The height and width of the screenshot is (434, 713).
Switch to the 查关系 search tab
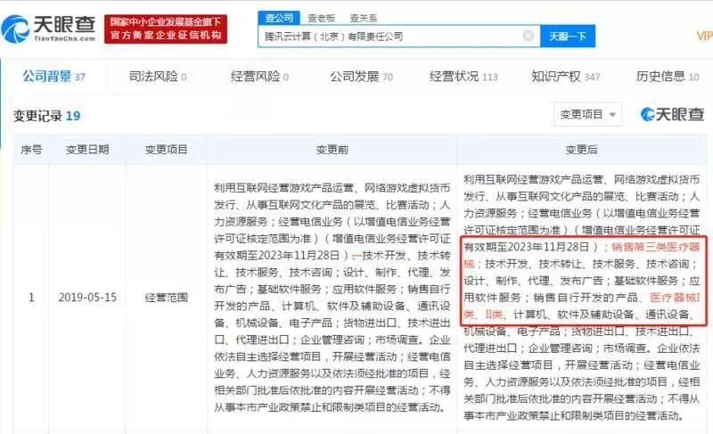click(364, 18)
